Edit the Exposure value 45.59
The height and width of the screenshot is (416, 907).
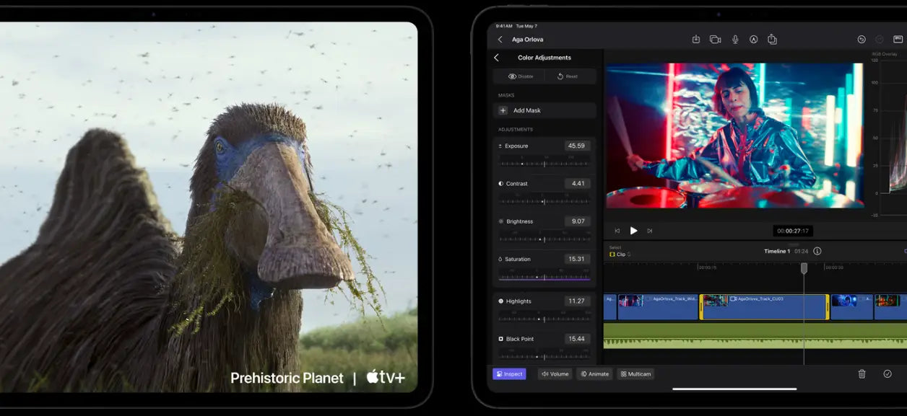click(577, 146)
